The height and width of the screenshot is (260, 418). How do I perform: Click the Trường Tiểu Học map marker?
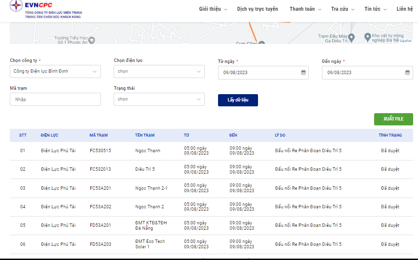[91, 40]
